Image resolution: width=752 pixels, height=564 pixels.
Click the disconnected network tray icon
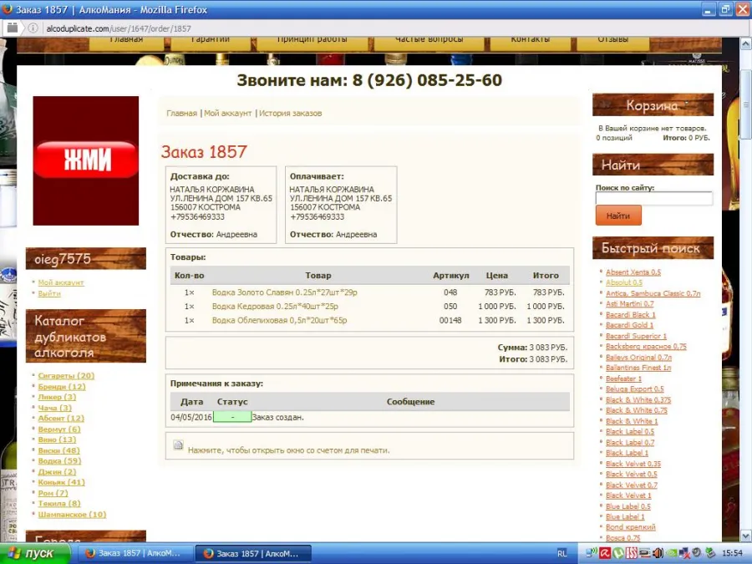pos(684,553)
